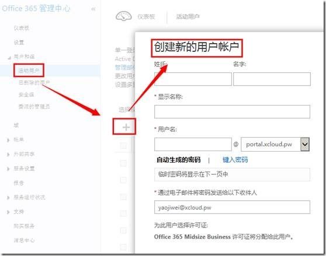Open 消息中心 in the left navigation
This screenshot has width=326, height=256.
point(24,240)
